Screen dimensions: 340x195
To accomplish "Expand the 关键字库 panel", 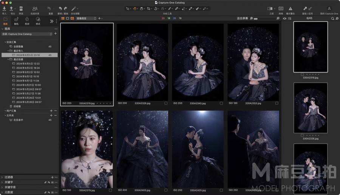I will click(2, 187).
